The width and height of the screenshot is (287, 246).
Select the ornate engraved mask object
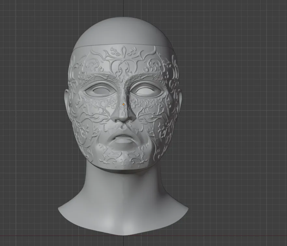coord(124,108)
